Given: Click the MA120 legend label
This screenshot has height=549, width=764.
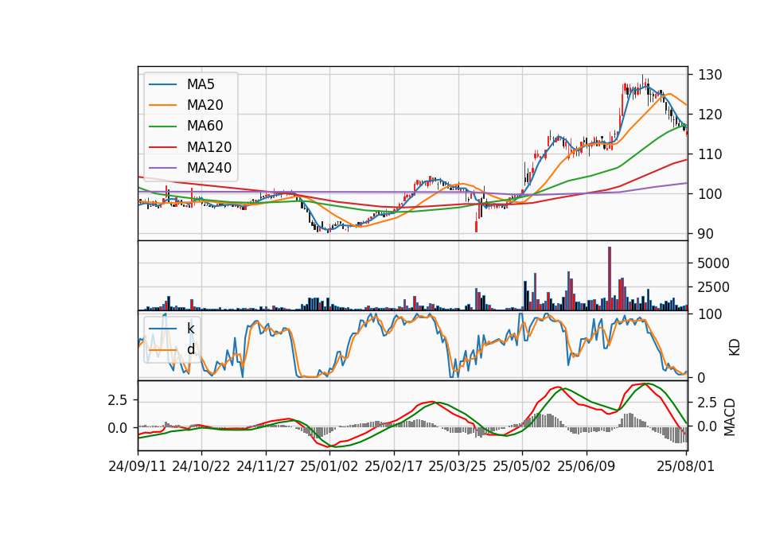Looking at the screenshot, I should (209, 147).
